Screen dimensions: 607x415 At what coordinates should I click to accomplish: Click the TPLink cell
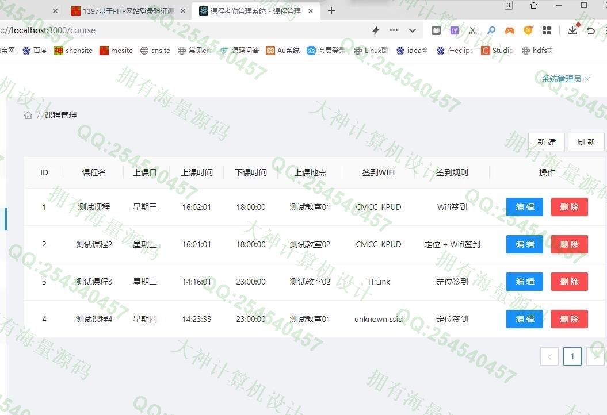(x=378, y=282)
